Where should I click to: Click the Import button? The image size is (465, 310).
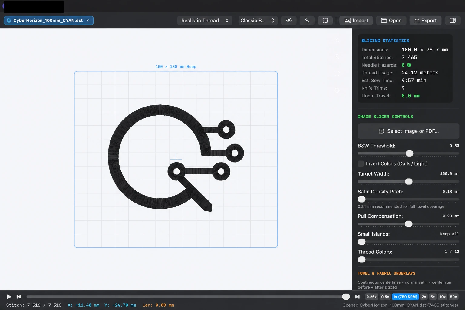coord(356,21)
